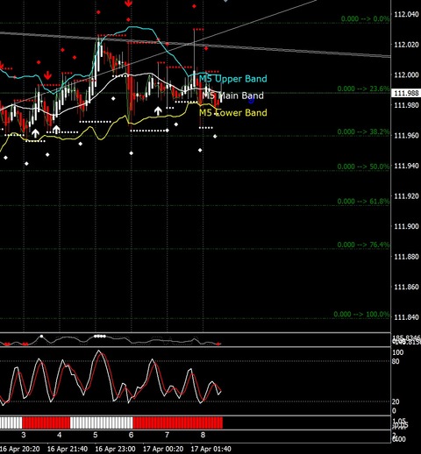This screenshot has height=454, width=421.
Task: Click the 112.000 price scale label
Action: click(x=406, y=74)
